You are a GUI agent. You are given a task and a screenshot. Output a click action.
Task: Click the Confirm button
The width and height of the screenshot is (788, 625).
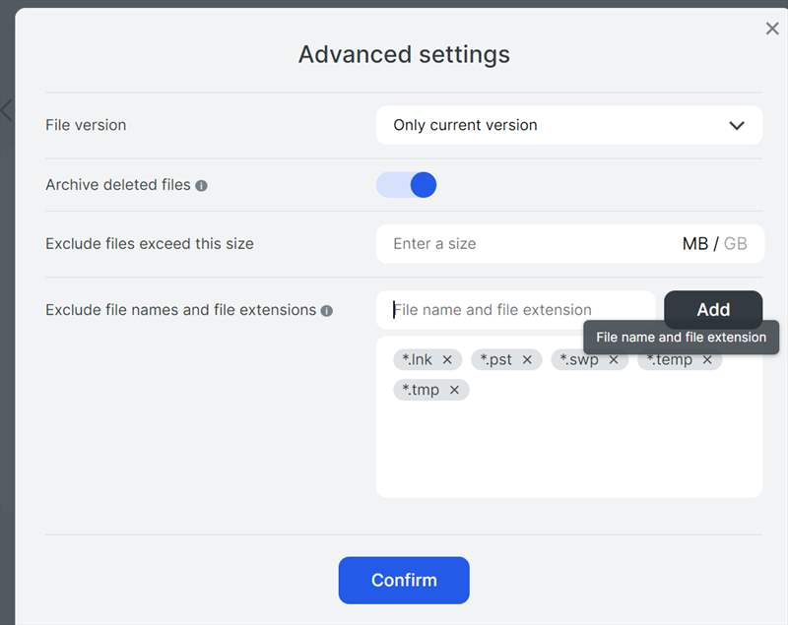404,581
